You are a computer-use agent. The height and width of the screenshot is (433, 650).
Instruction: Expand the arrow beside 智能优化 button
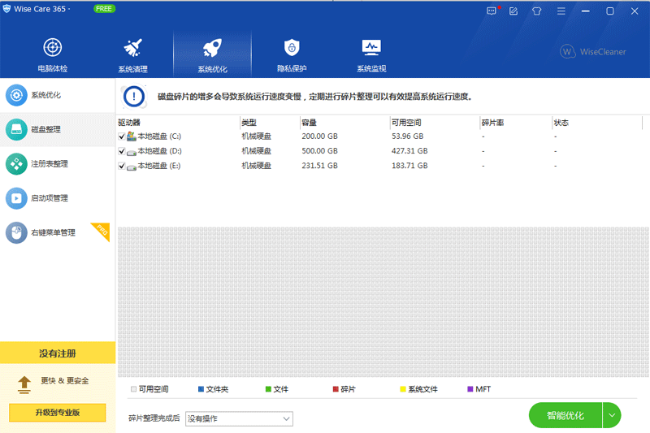pos(612,415)
